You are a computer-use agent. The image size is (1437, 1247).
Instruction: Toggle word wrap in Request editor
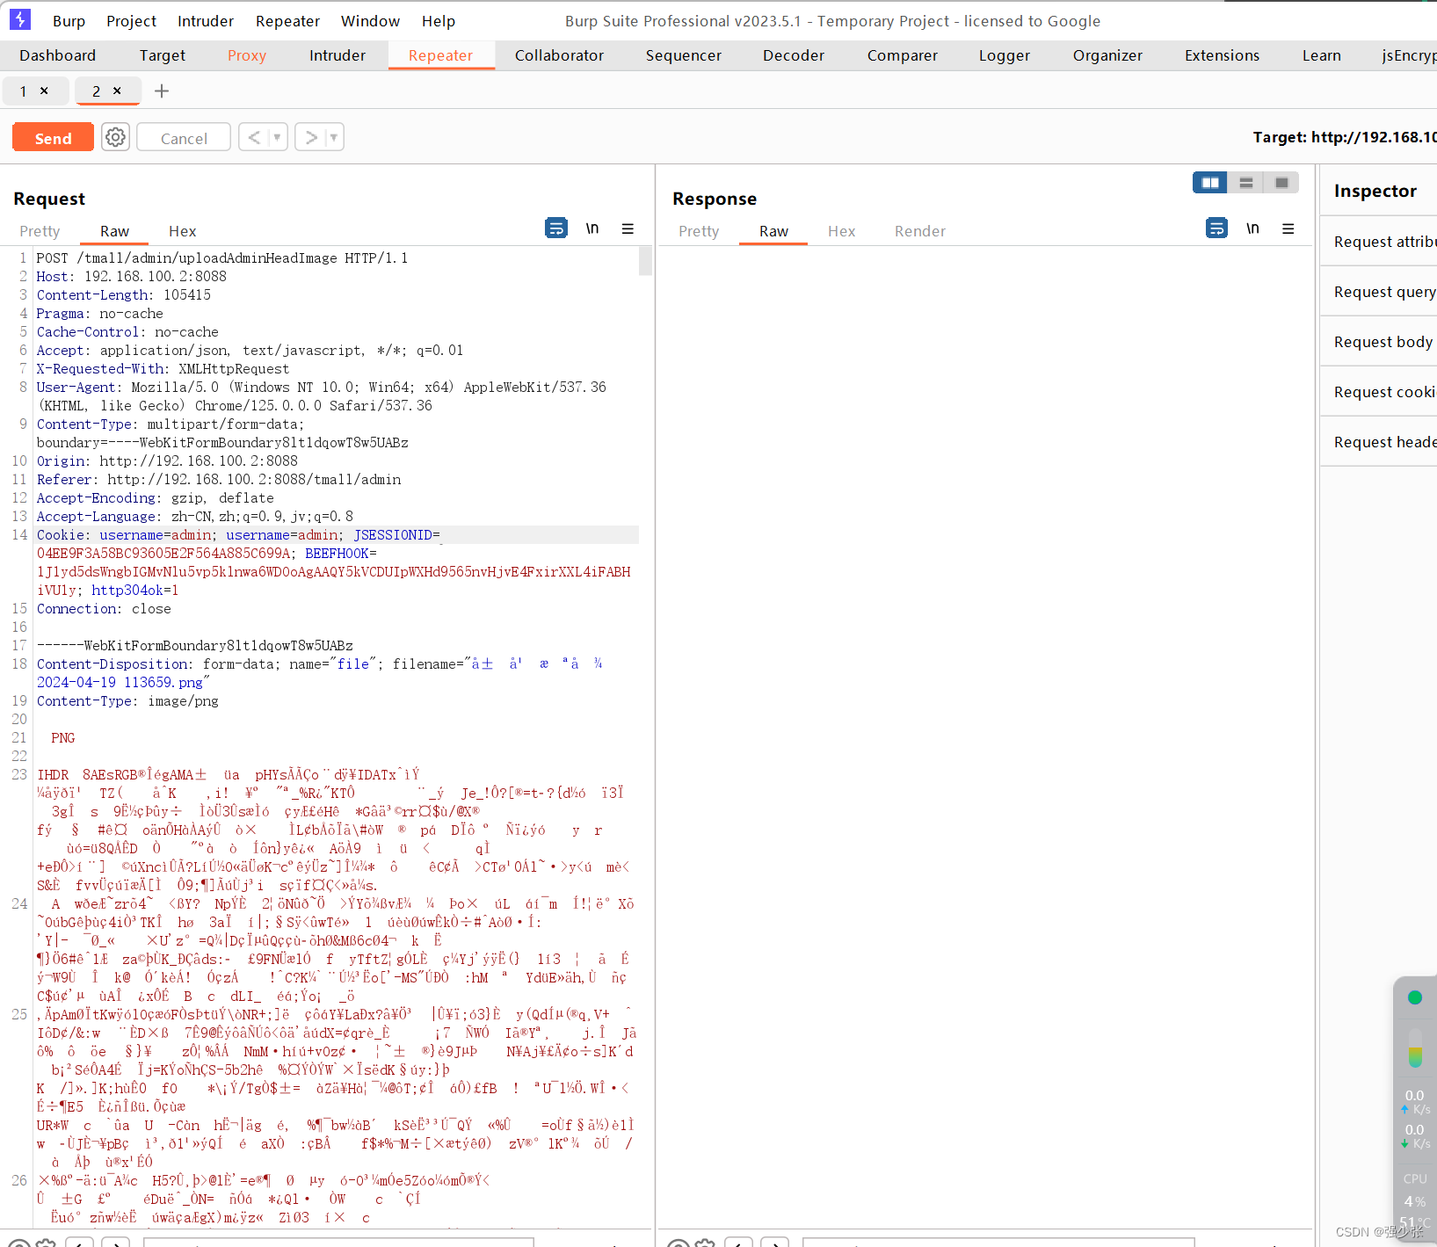[556, 228]
